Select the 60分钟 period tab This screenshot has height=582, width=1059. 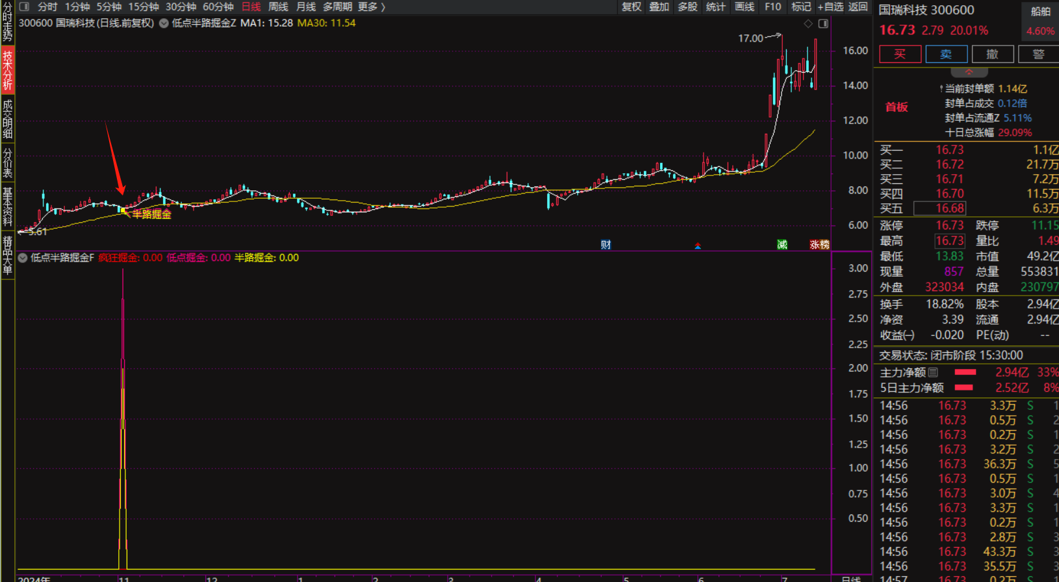click(x=218, y=6)
